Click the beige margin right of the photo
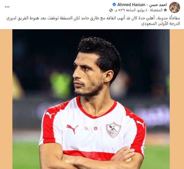The image size is (184, 169). 177,99
